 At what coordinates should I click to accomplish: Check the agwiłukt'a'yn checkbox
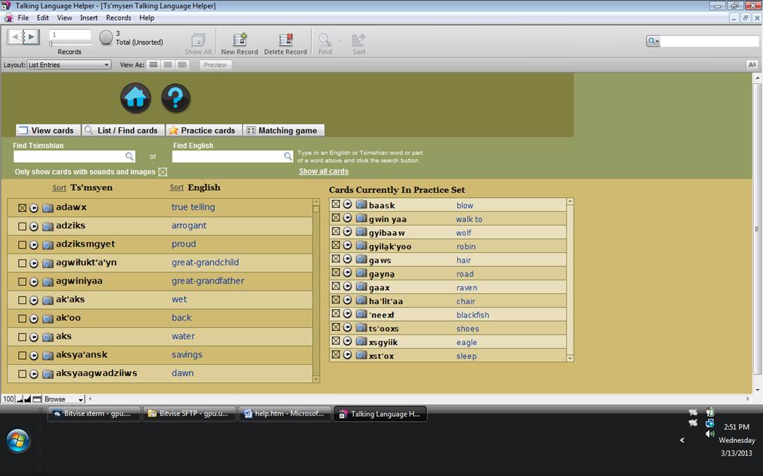(x=22, y=263)
